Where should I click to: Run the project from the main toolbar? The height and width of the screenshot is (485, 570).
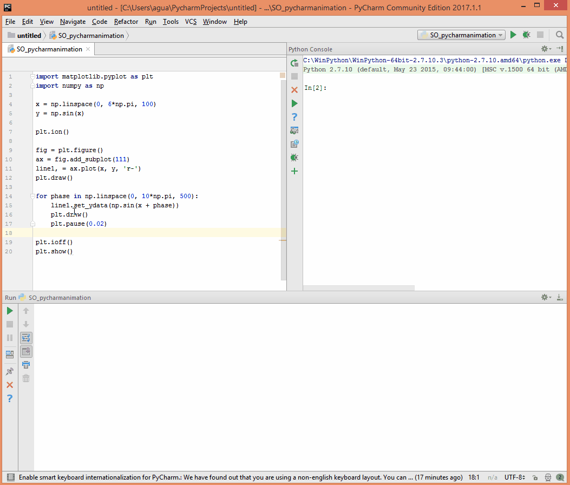click(x=513, y=34)
